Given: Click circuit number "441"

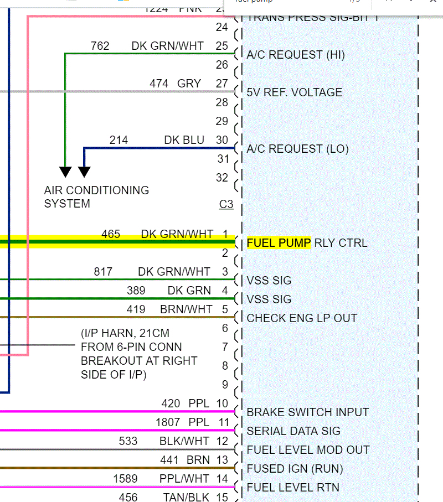Looking at the screenshot, I should [169, 460].
